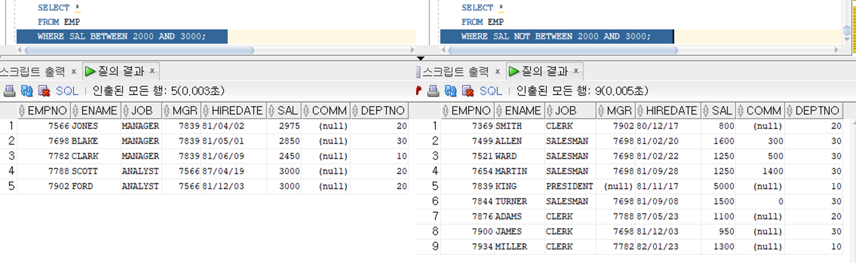
Task: Sort left table by COMM column header
Action: coord(325,110)
